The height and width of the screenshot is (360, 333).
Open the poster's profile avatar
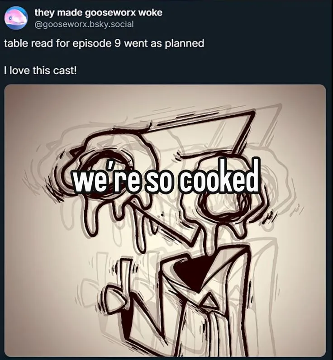[x=16, y=18]
